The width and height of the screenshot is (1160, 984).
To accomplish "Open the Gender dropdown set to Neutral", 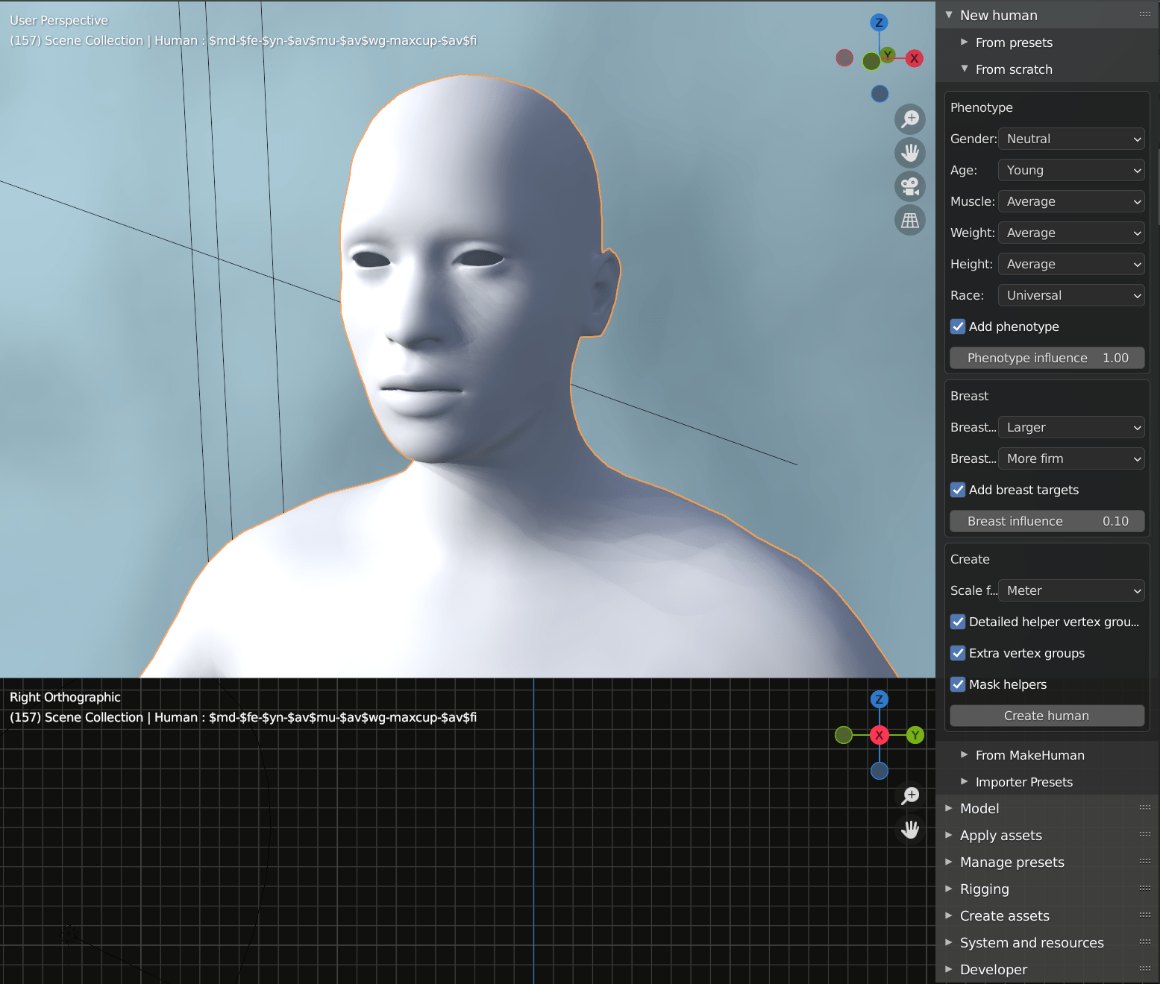I will [x=1070, y=139].
